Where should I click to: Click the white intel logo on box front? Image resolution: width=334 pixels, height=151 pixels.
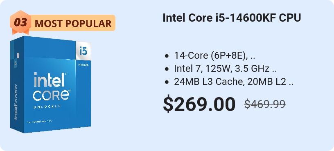point(50,80)
